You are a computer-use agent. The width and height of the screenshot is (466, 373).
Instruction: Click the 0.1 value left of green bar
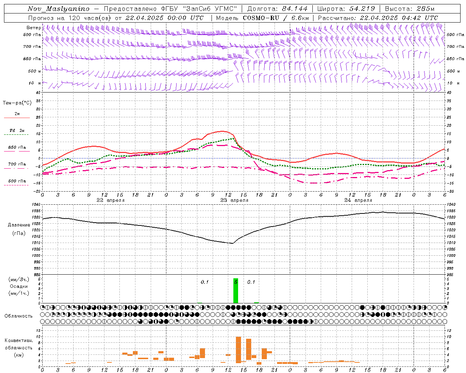205,282
